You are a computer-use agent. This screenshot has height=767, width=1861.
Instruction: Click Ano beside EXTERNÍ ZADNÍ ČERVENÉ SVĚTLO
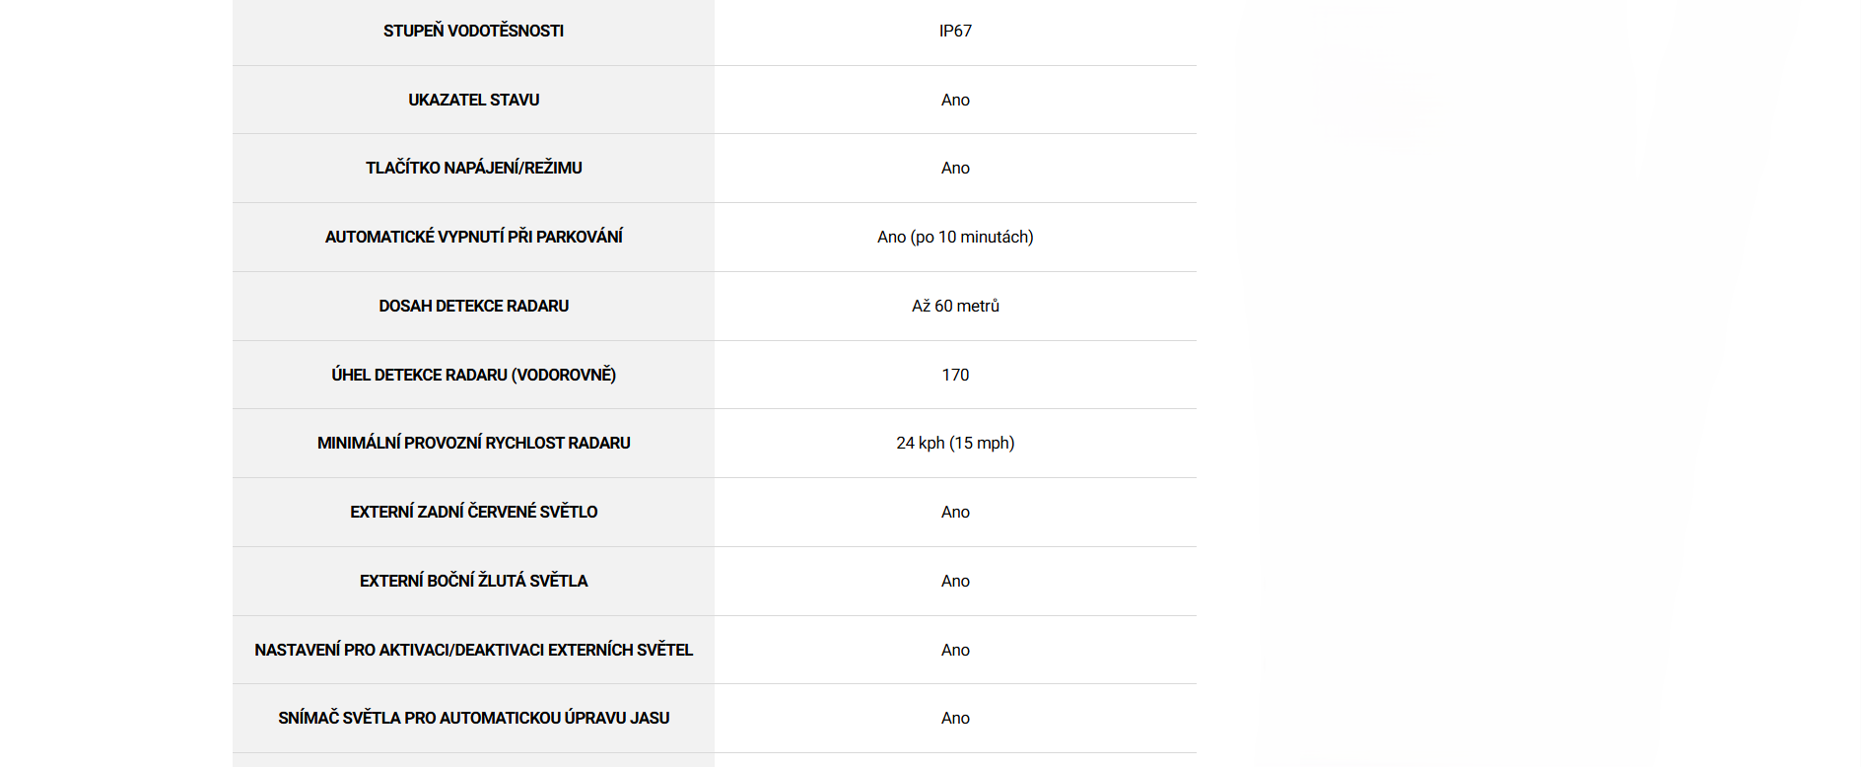coord(955,512)
